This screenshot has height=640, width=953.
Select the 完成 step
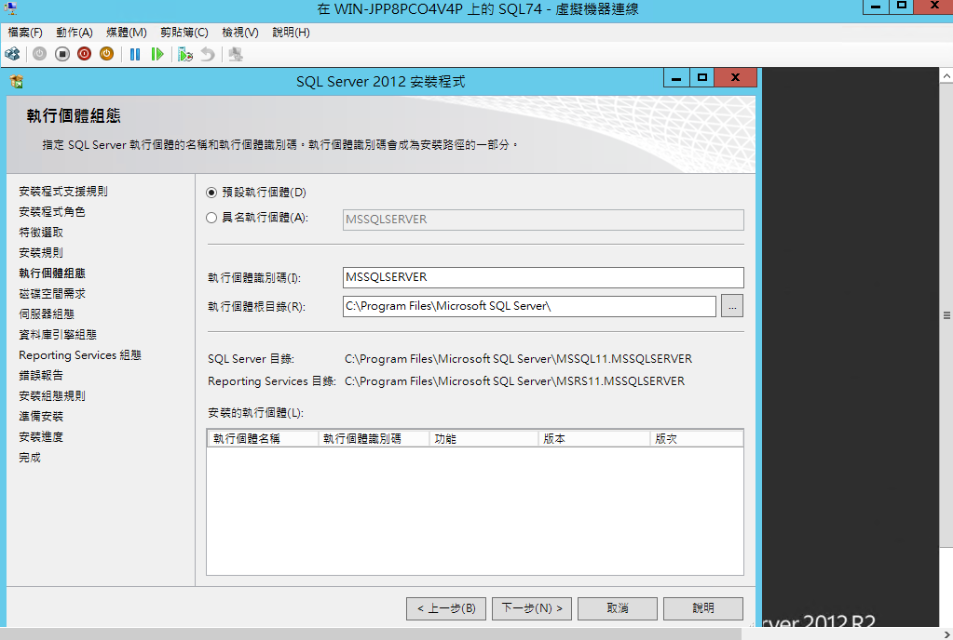click(29, 458)
